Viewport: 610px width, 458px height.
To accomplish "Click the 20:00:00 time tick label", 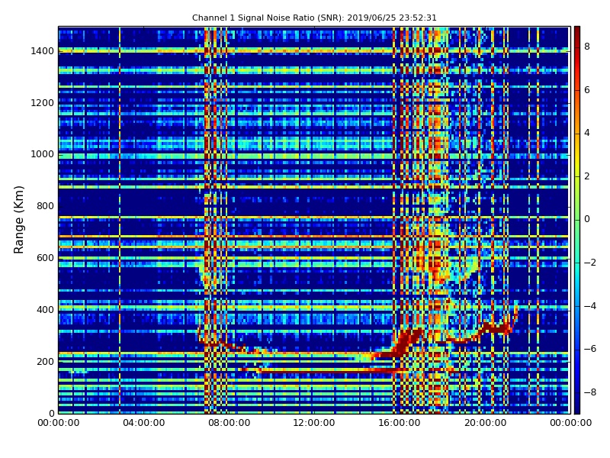I will tap(485, 423).
